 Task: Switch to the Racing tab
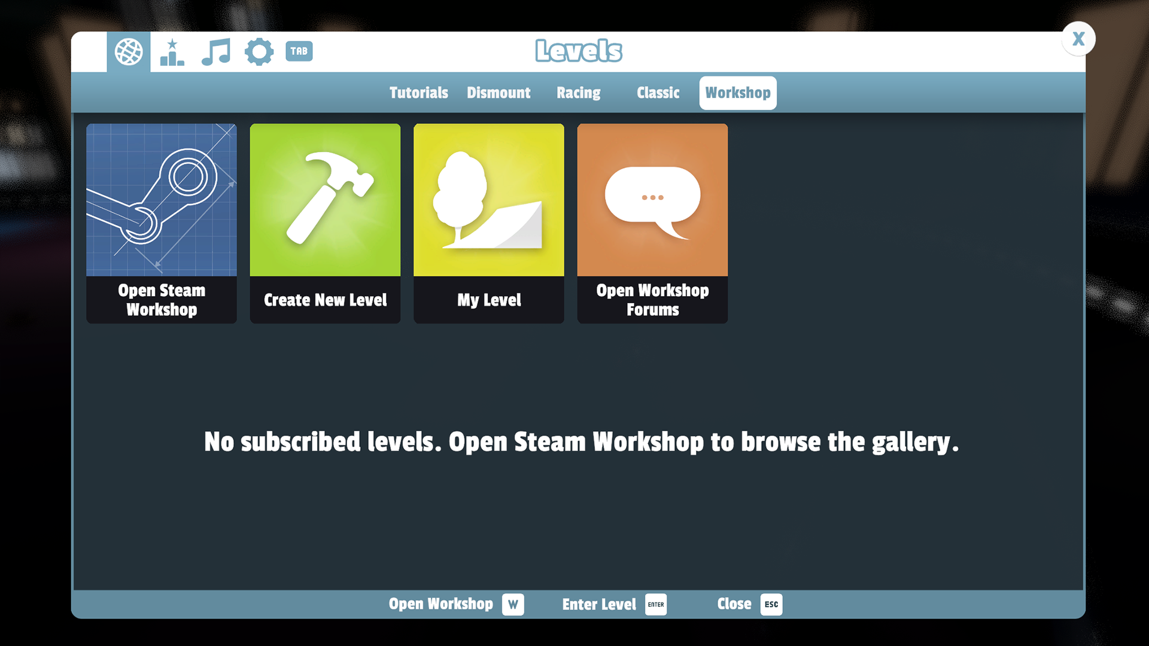578,93
